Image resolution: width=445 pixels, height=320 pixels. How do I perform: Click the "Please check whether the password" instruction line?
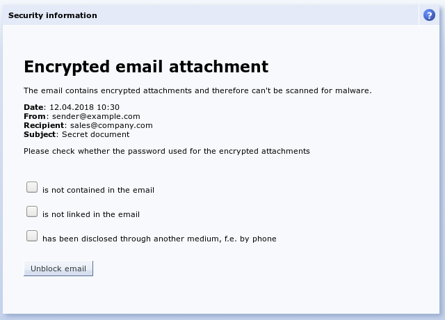tap(167, 151)
